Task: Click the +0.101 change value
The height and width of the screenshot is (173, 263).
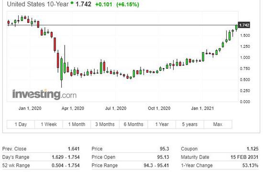Action: point(103,4)
